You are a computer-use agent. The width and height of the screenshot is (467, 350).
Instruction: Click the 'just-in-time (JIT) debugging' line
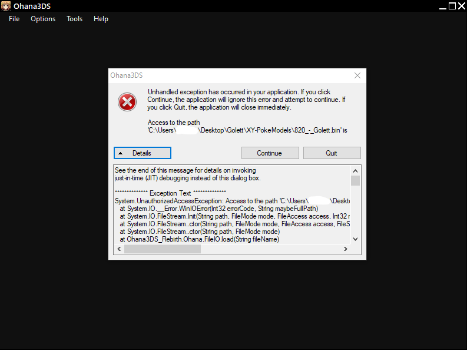coord(188,178)
